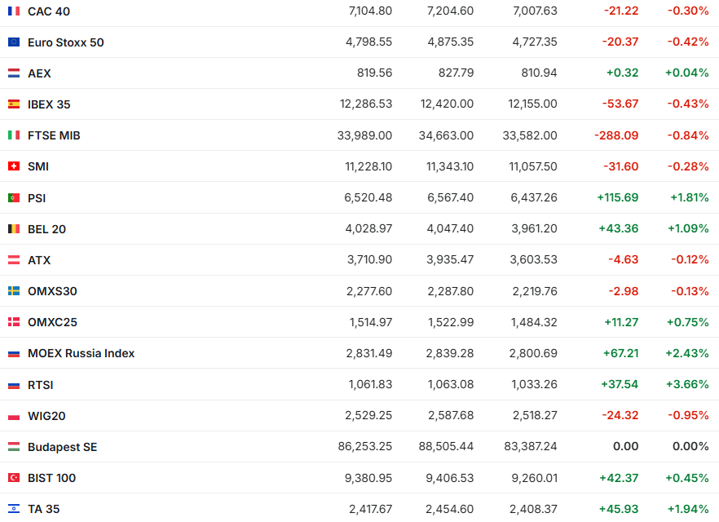Click the France flag icon beside CAC 40
Image resolution: width=719 pixels, height=522 pixels.
tap(14, 11)
